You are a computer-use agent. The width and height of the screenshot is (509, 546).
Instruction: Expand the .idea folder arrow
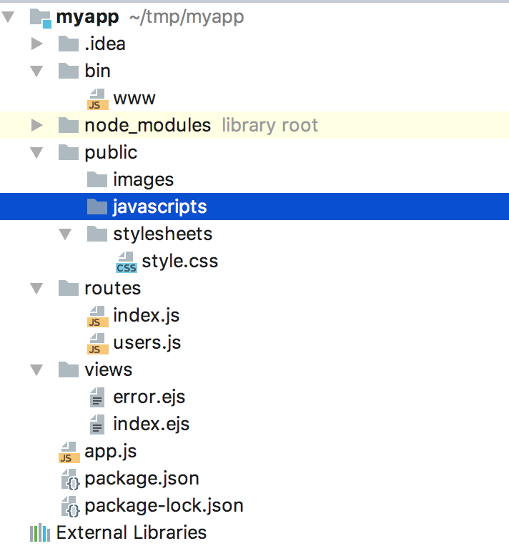coord(37,44)
